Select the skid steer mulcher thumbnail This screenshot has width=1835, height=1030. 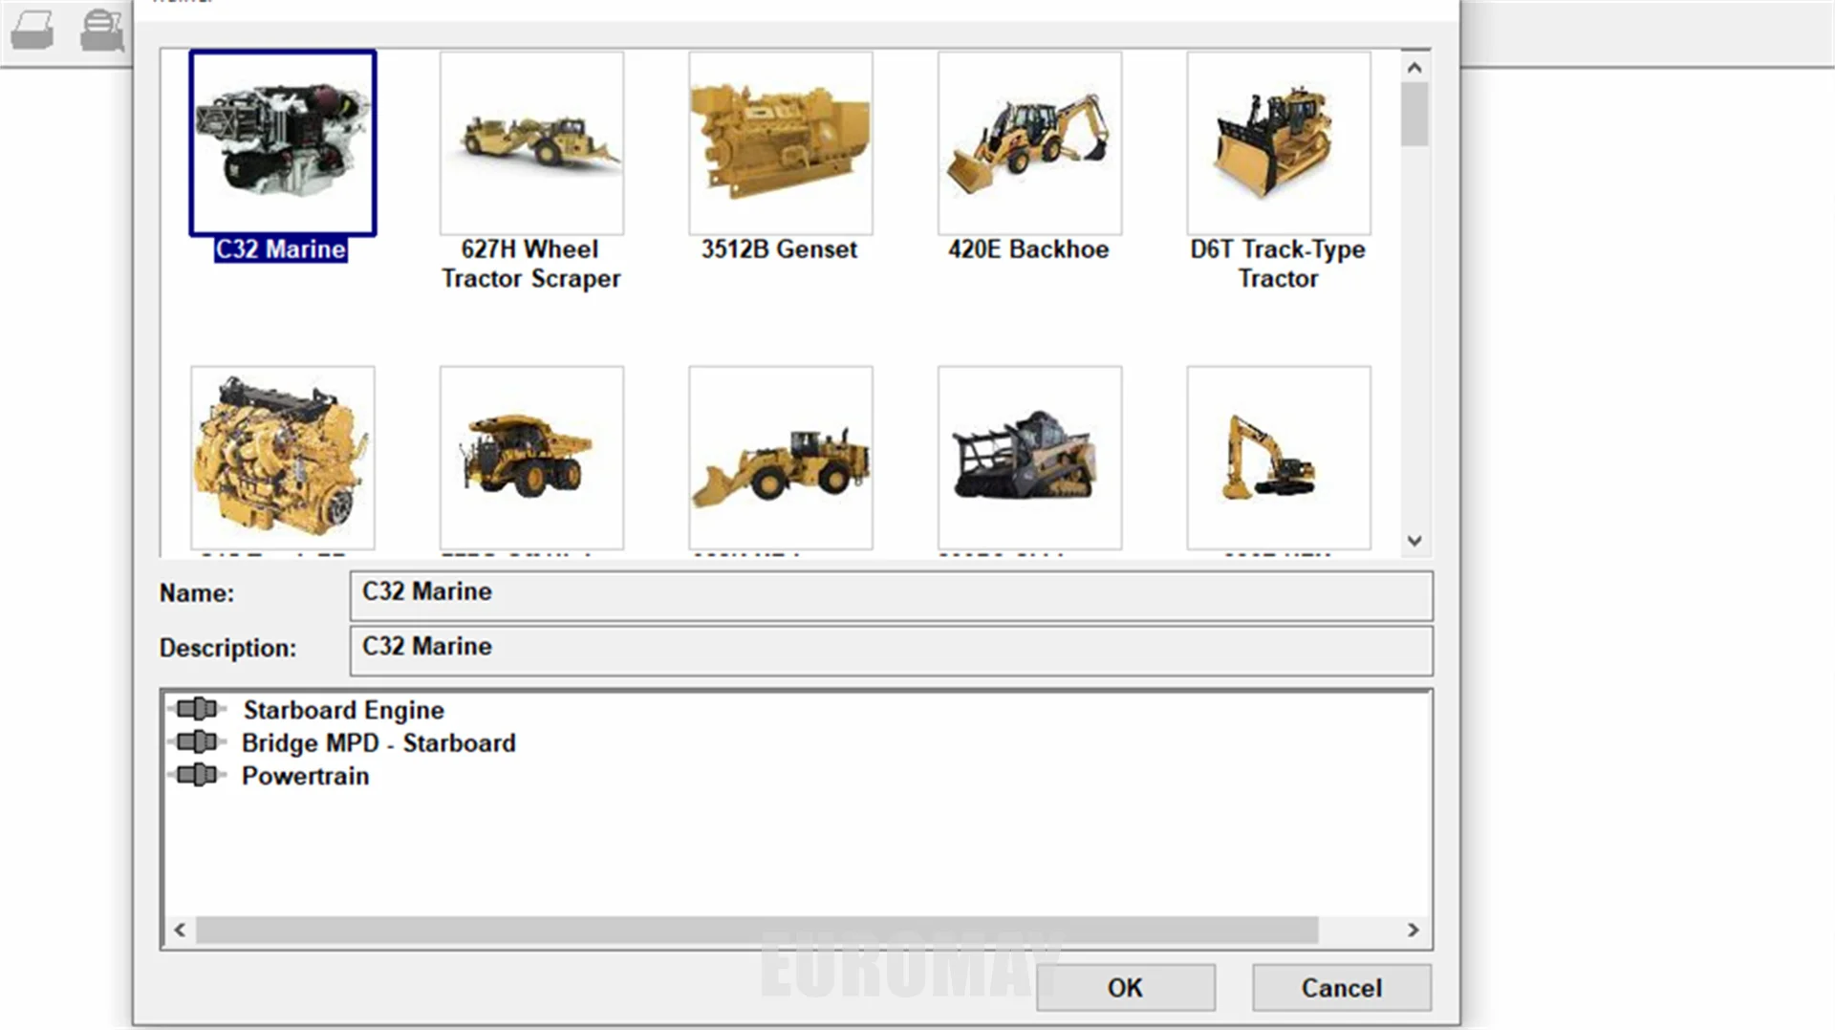pos(1029,458)
